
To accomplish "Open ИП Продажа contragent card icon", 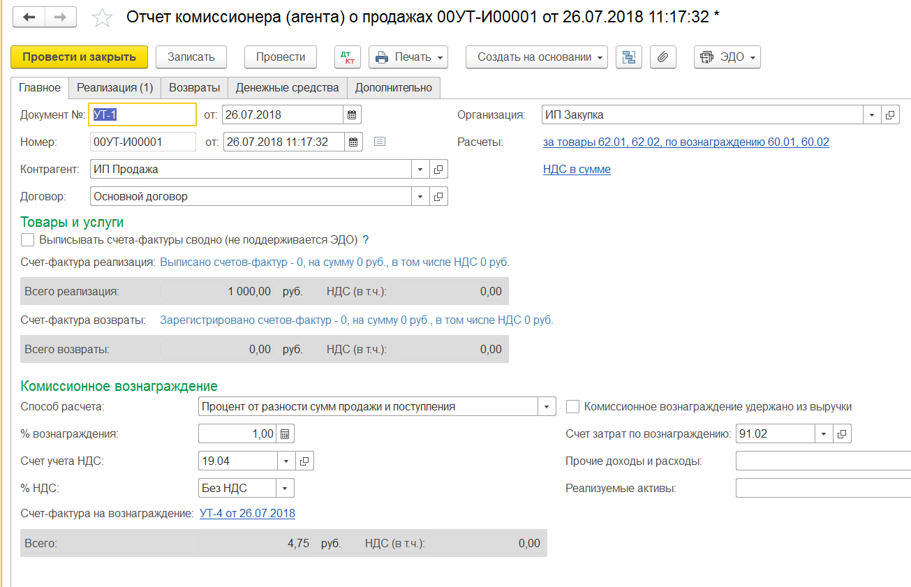I will [438, 170].
